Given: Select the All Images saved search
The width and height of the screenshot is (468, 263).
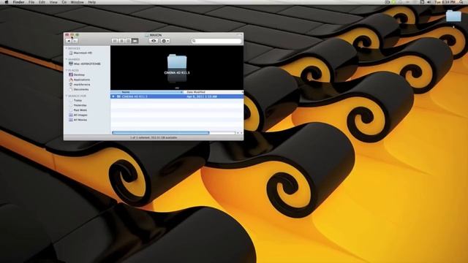Looking at the screenshot, I should (78, 115).
